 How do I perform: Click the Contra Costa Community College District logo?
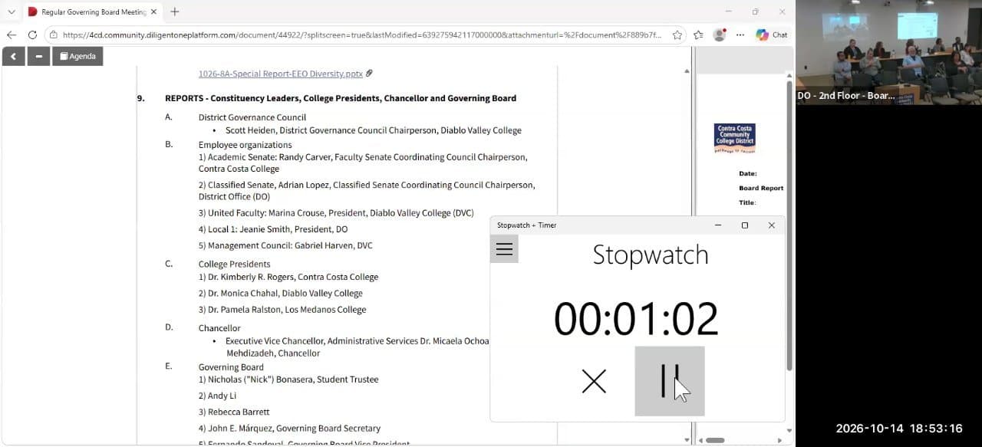tap(734, 138)
